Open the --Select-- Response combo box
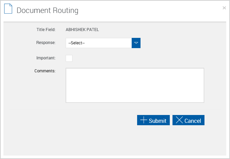 [x=103, y=43]
